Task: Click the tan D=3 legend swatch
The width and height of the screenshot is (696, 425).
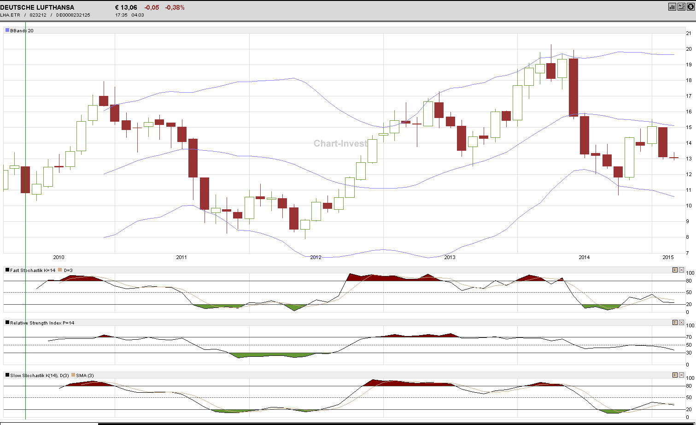Action: tap(60, 270)
